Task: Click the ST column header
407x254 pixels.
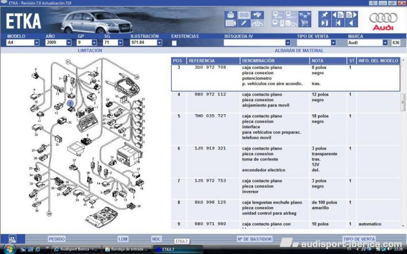Action: pos(352,60)
